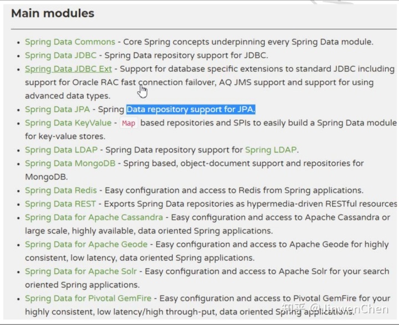Open Spring Data for Pivotal GemFire link
Viewport: 399px width, 325px height.
(x=88, y=298)
